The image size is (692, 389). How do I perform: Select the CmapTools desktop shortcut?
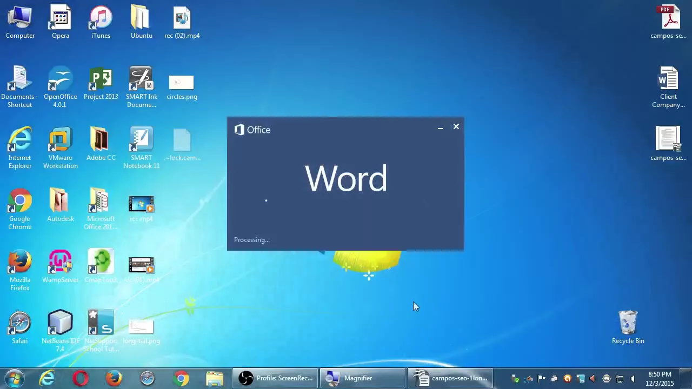(x=101, y=266)
